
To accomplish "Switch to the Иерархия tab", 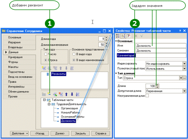I will point(19,42).
